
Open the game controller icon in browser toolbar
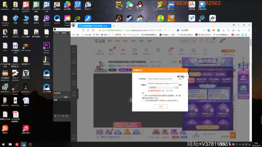click(214, 30)
